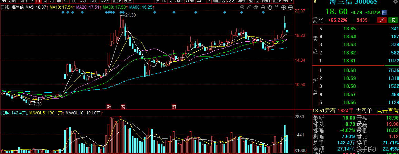Click the arrow icon after rightmost 更多
Screen dimensions: 399x154
point(286,1)
